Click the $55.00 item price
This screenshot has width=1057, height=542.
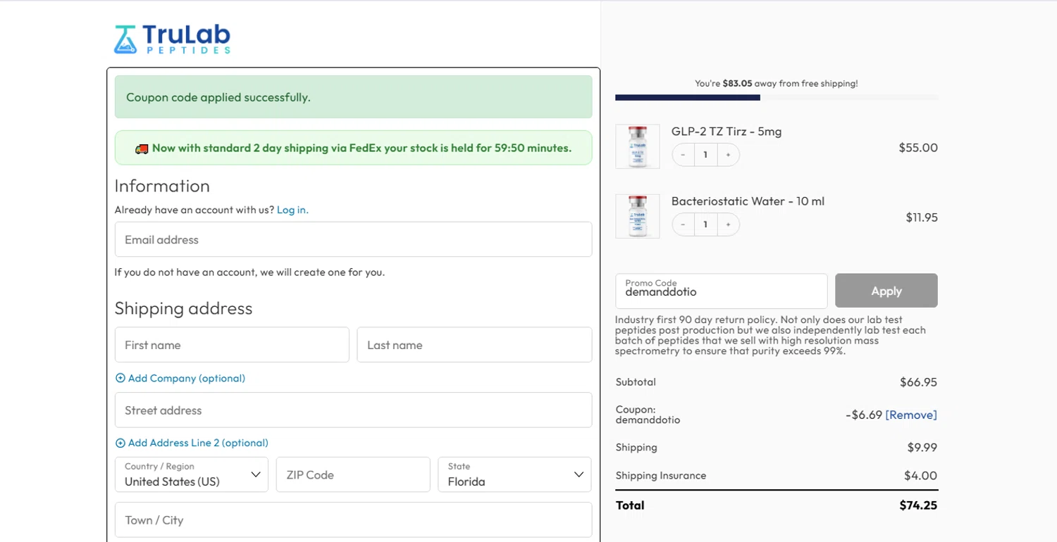pyautogui.click(x=918, y=148)
